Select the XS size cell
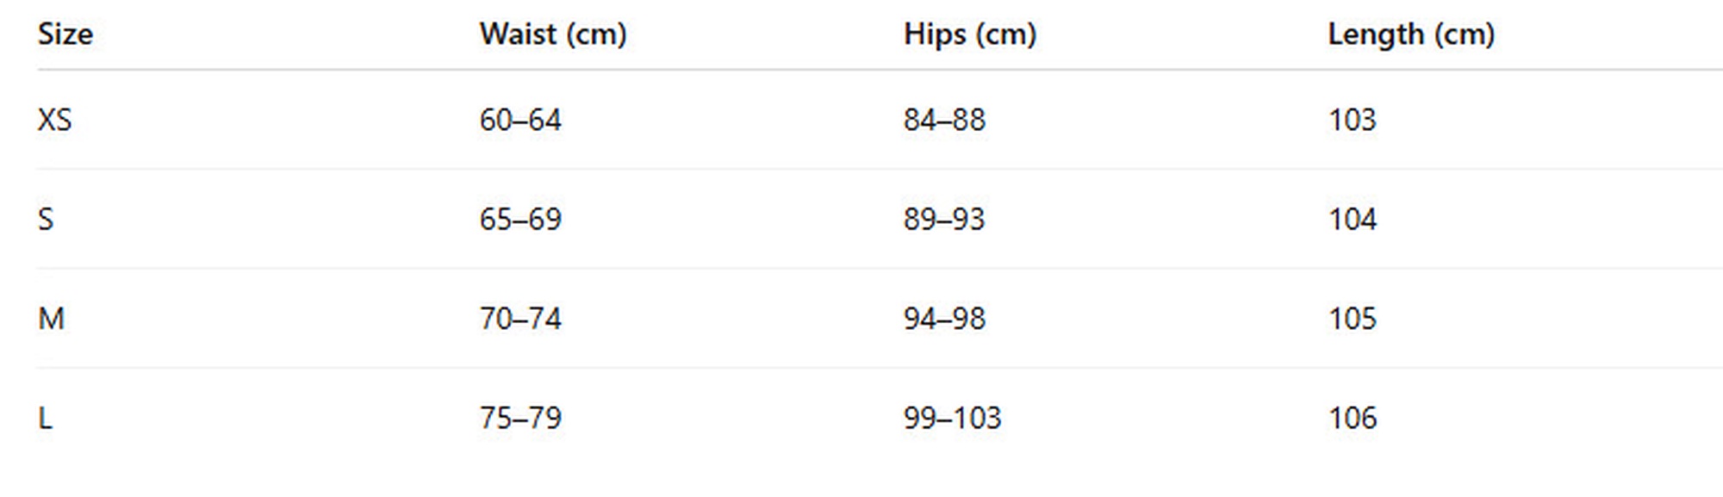Viewport: 1723px width, 497px height. 55,120
